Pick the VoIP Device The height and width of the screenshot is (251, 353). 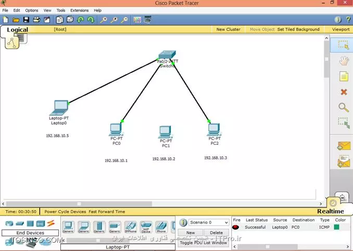point(146,227)
